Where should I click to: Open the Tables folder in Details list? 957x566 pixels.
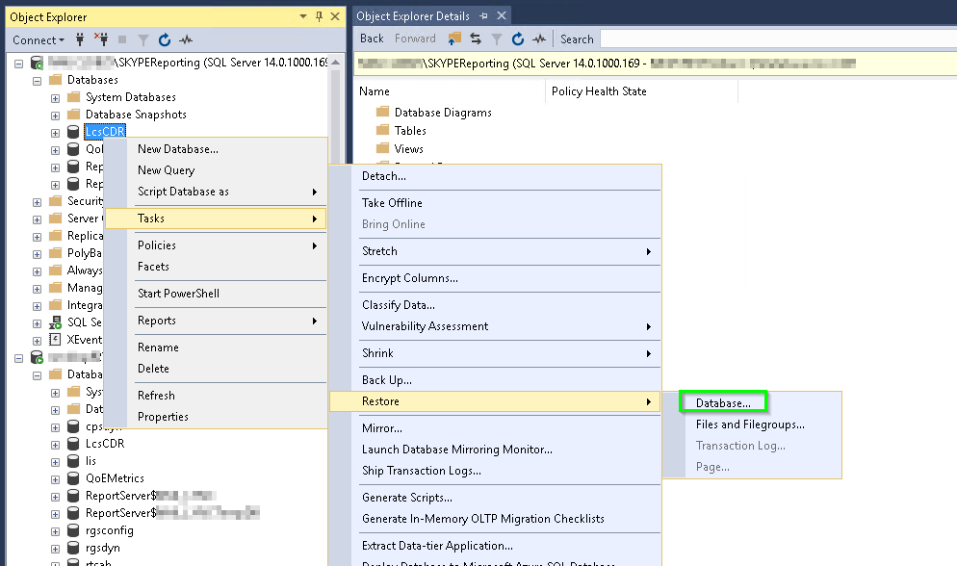click(410, 131)
